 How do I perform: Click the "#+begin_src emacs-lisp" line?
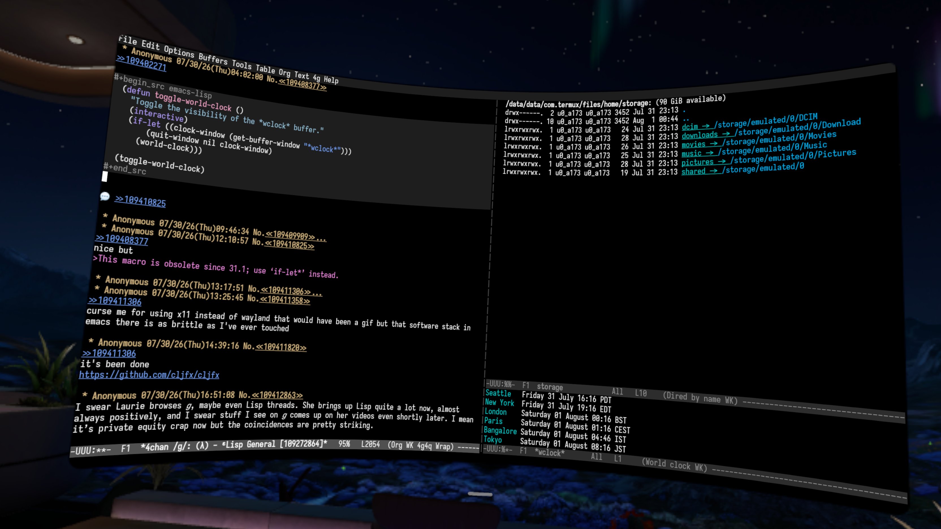163,86
